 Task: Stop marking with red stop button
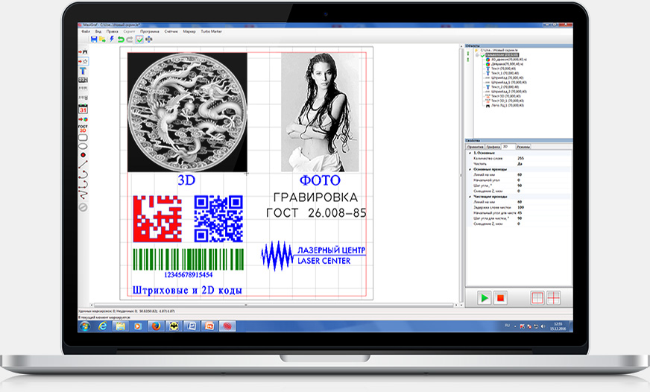tap(500, 298)
